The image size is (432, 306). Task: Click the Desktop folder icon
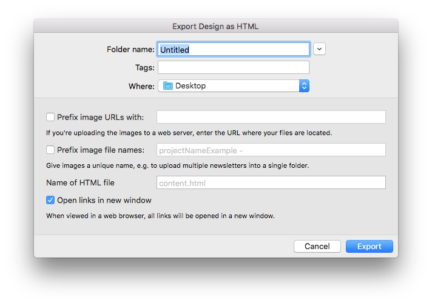tap(168, 86)
